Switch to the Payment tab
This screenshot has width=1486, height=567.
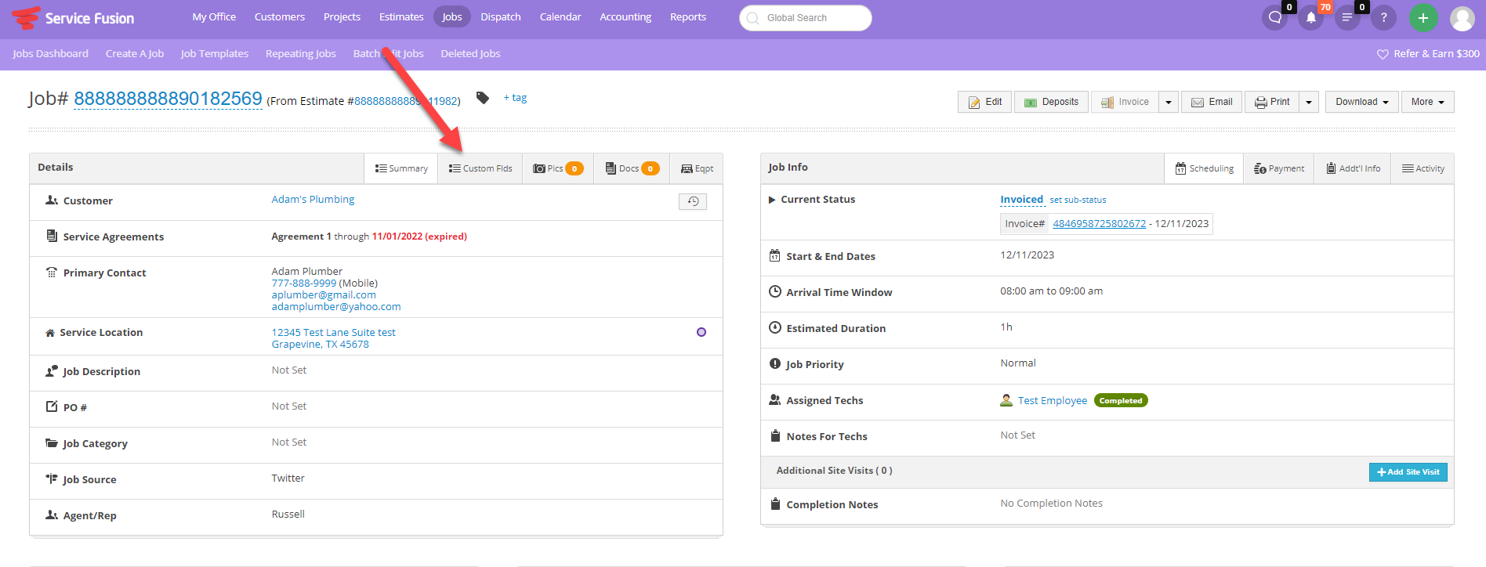click(1279, 168)
